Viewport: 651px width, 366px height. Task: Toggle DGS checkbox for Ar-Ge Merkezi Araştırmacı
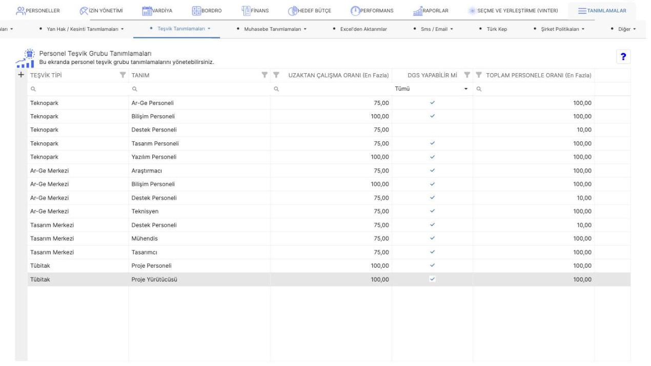432,170
